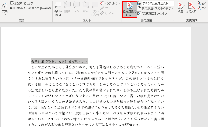Expand the 承諾 dropdown arrow
208x127 pixels.
pyautogui.click(x=181, y=15)
